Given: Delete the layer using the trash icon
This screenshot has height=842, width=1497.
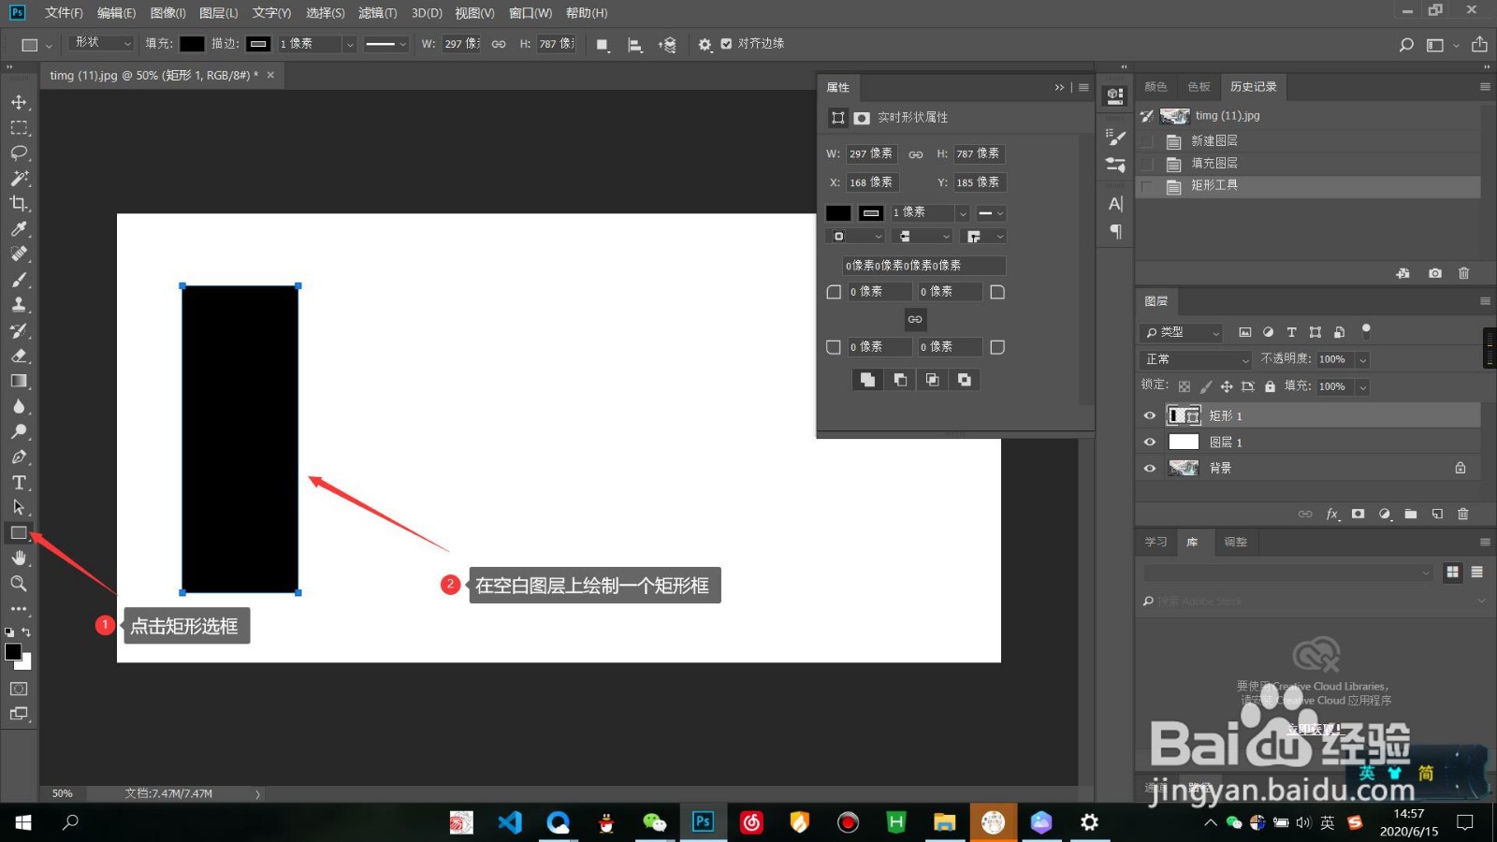Looking at the screenshot, I should pos(1464,514).
